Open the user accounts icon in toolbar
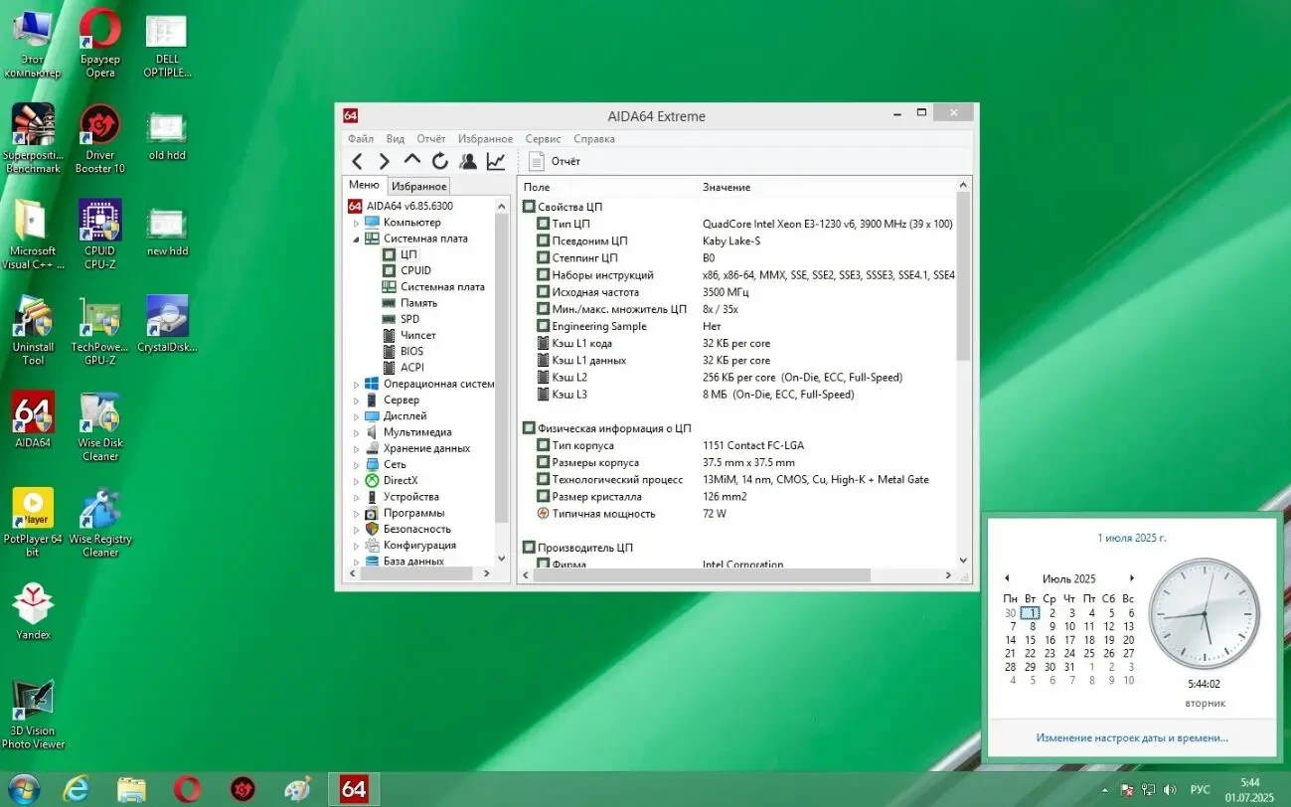1291x807 pixels. 467,161
